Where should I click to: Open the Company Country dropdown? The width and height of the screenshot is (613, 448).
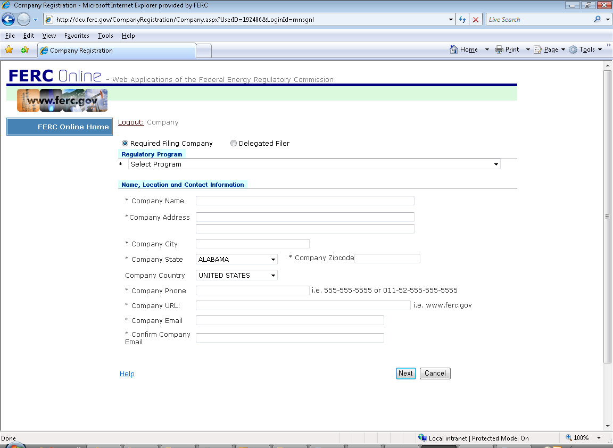pos(236,275)
